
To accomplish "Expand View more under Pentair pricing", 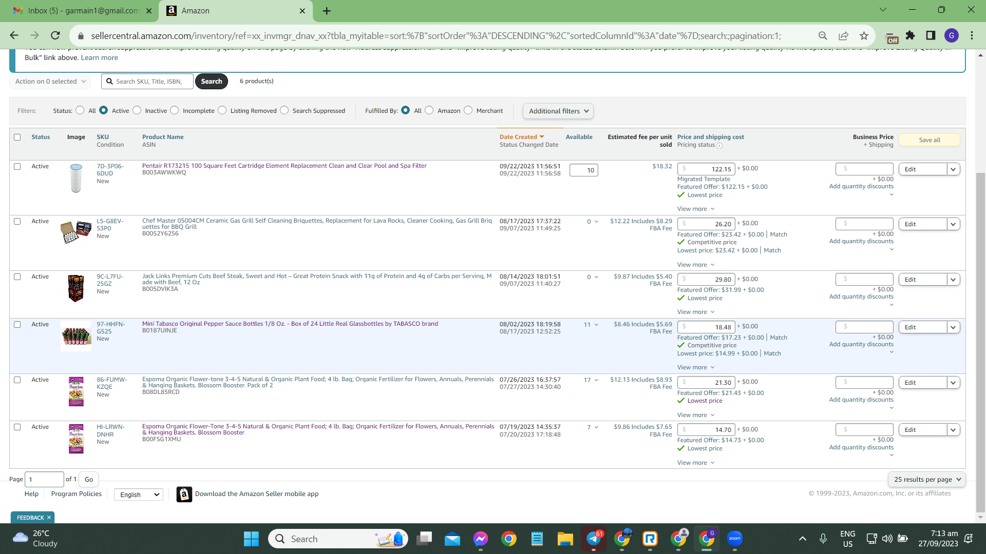I will [x=696, y=209].
